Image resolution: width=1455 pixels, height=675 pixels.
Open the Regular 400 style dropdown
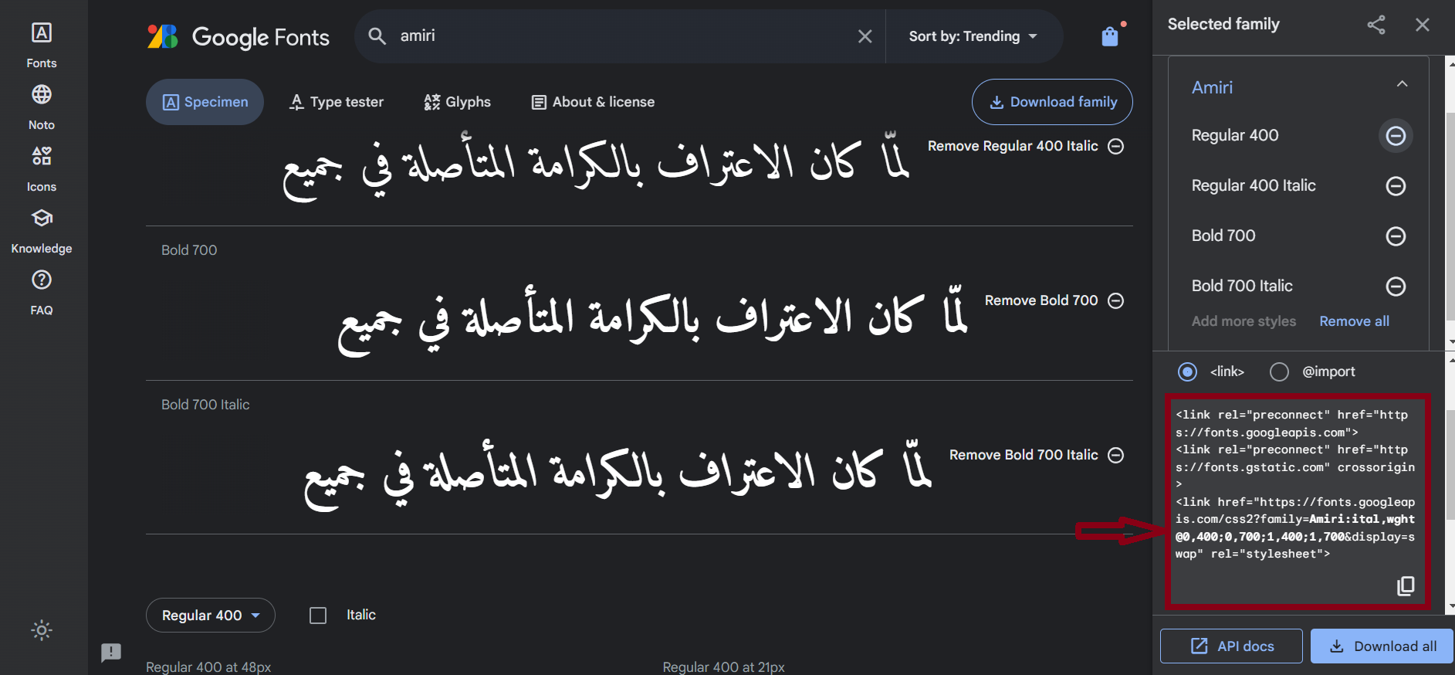[x=210, y=616]
